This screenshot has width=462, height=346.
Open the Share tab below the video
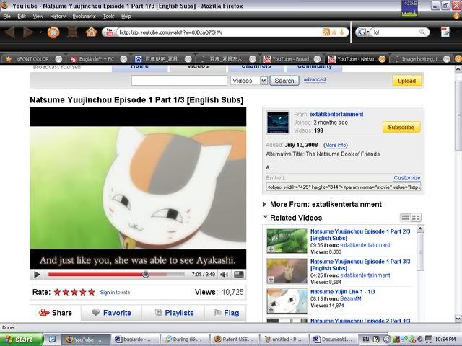[x=56, y=313]
